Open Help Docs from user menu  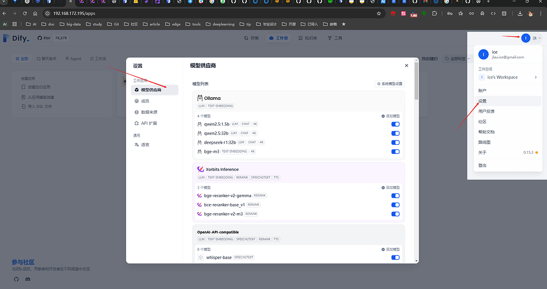(x=508, y=132)
